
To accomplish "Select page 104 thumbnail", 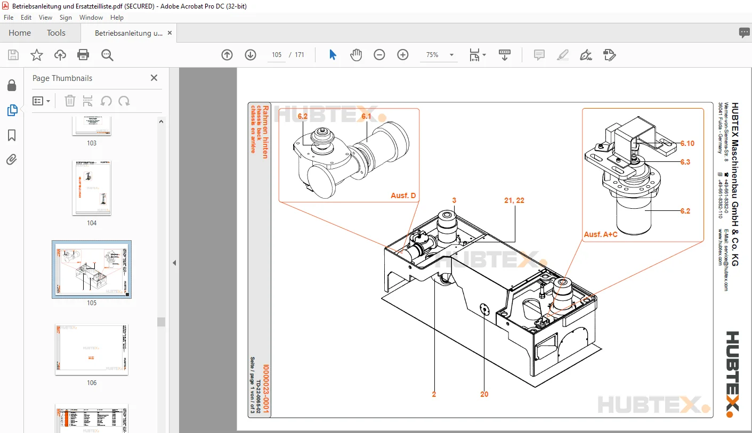I will (92, 188).
